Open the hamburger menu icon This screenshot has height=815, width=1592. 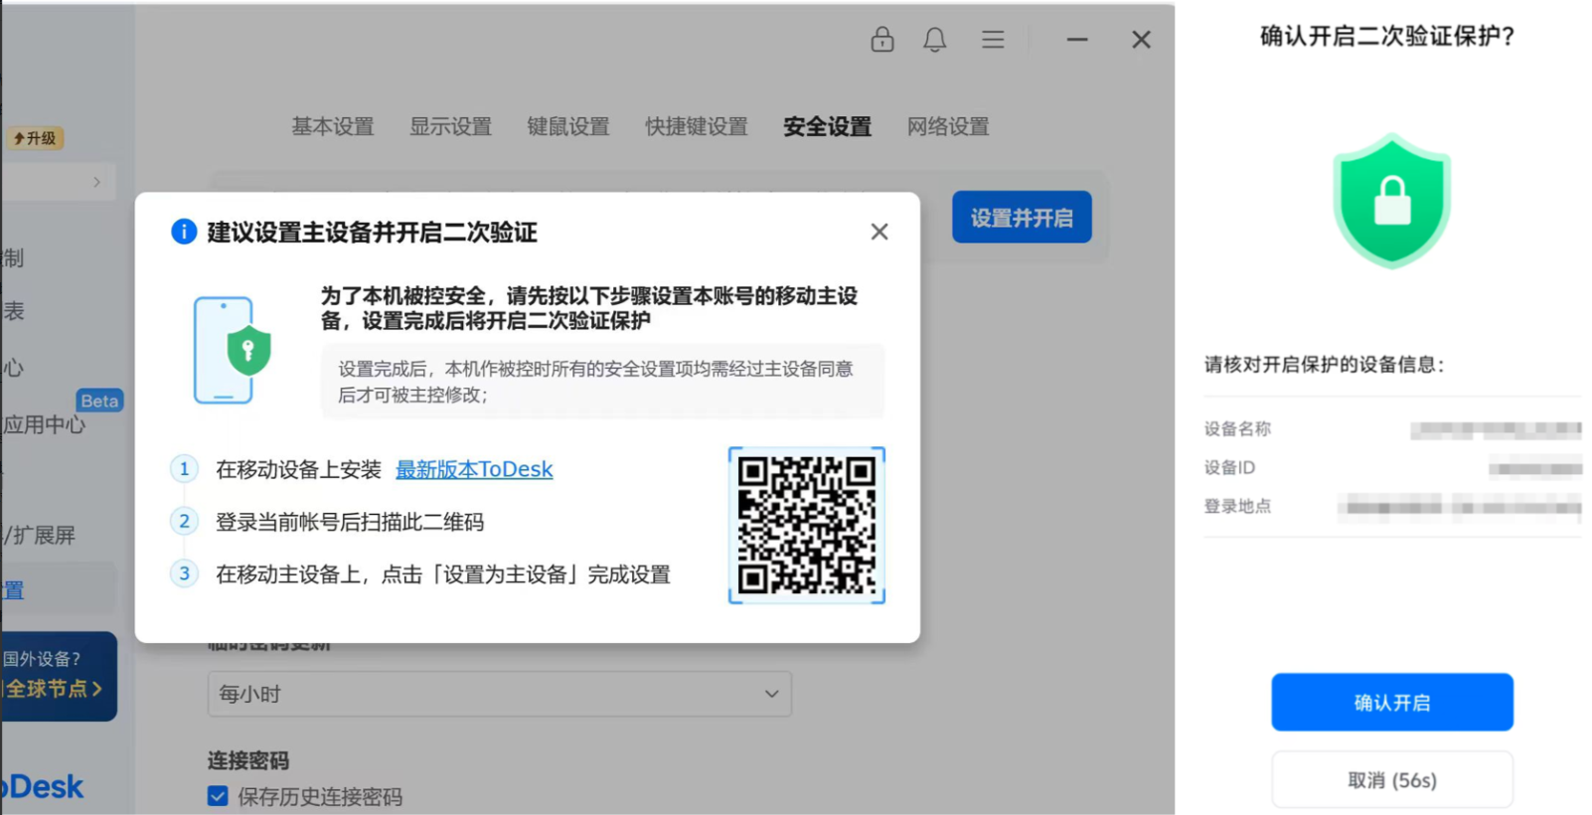(x=992, y=40)
